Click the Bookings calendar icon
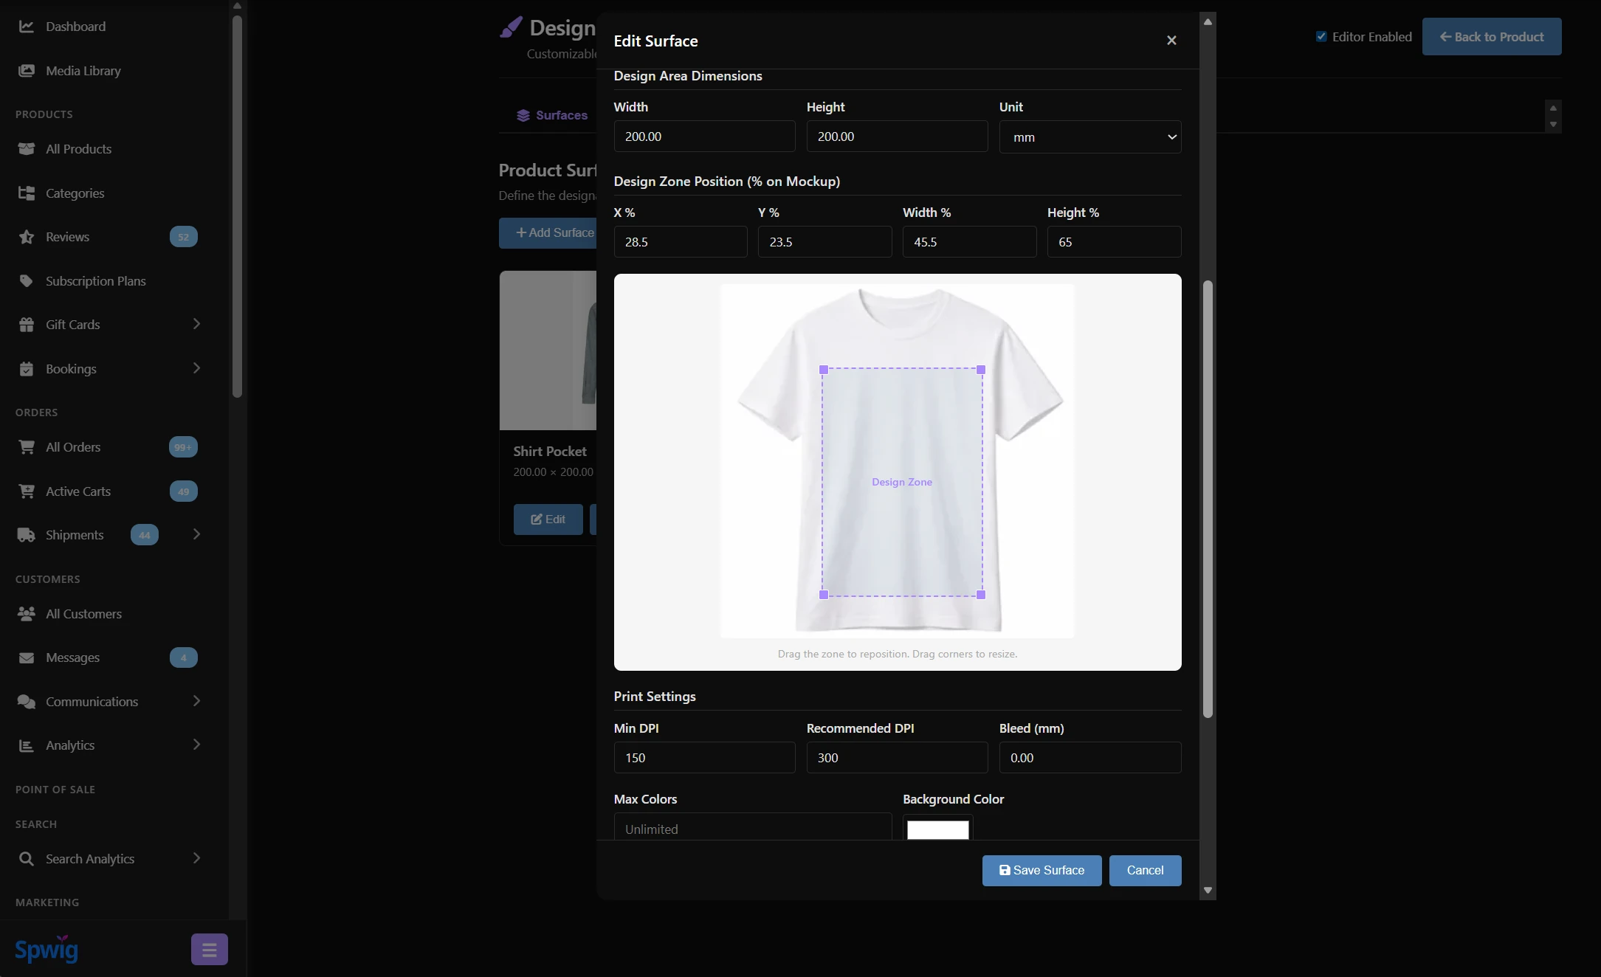Viewport: 1601px width, 977px height. tap(27, 369)
